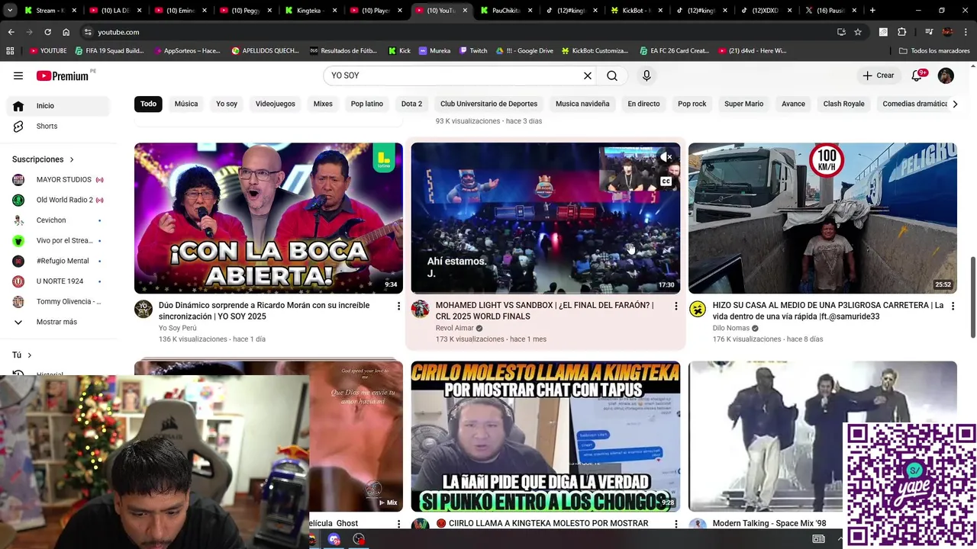
Task: Go back with browser back arrow
Action: coord(11,32)
